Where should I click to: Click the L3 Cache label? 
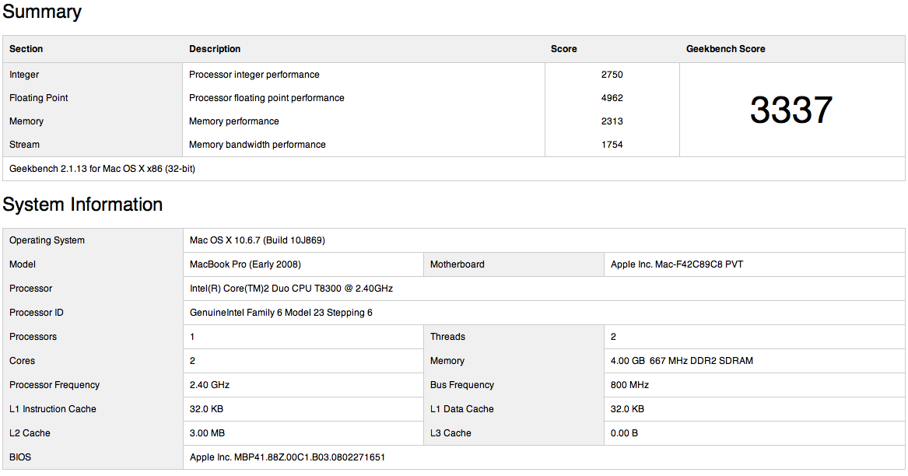450,433
